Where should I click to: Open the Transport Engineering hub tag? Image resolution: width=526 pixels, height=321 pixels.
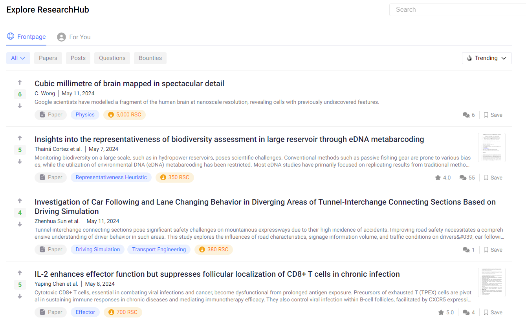pyautogui.click(x=159, y=249)
